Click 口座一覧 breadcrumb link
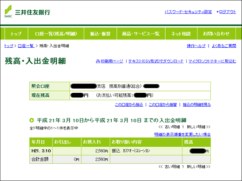The width and height of the screenshot is (242, 181). tap(26, 46)
